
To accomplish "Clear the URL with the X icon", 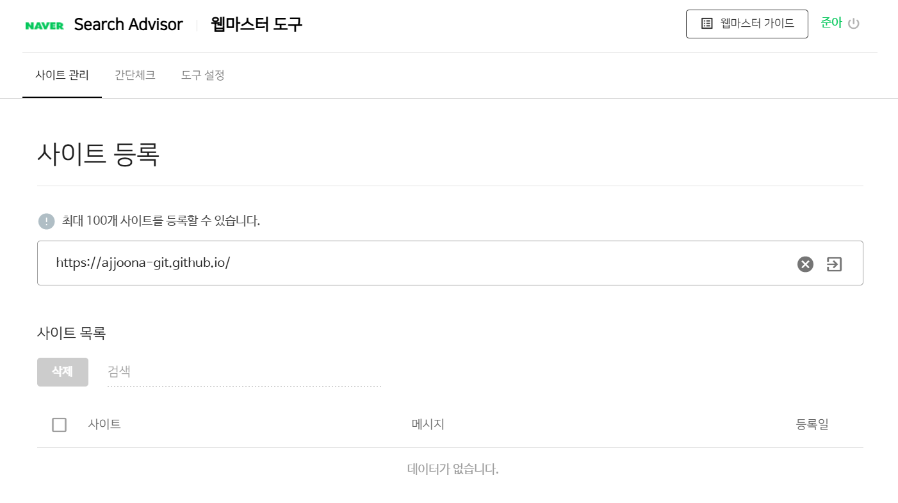I will tap(805, 264).
